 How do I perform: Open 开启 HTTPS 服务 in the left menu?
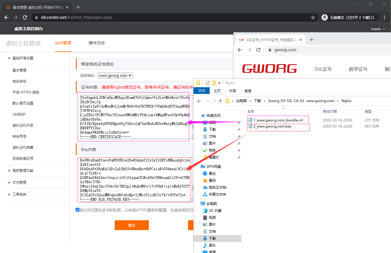(x=26, y=92)
